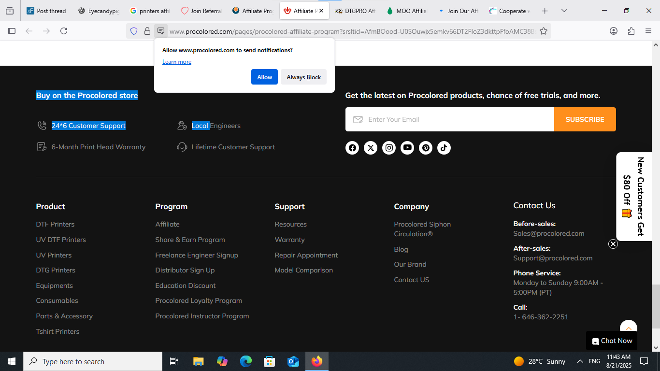Switch to the Eyecandypigments tab
The image size is (660, 371).
99,11
